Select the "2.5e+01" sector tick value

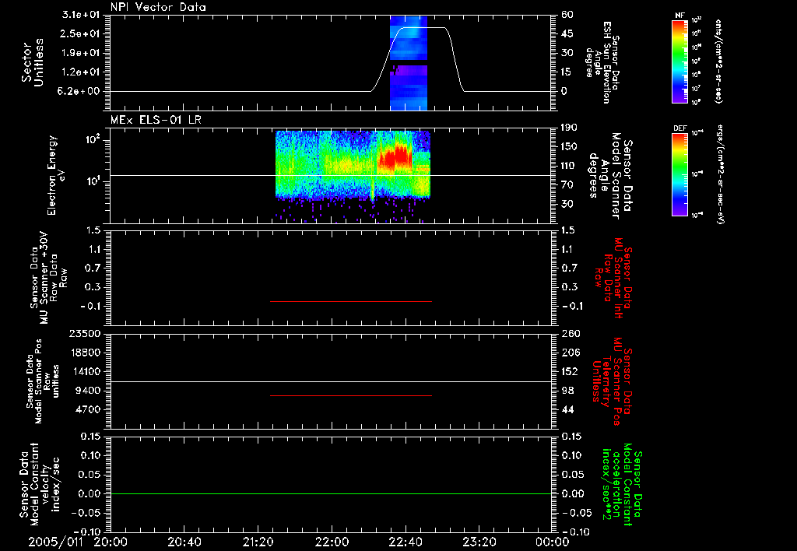click(81, 33)
